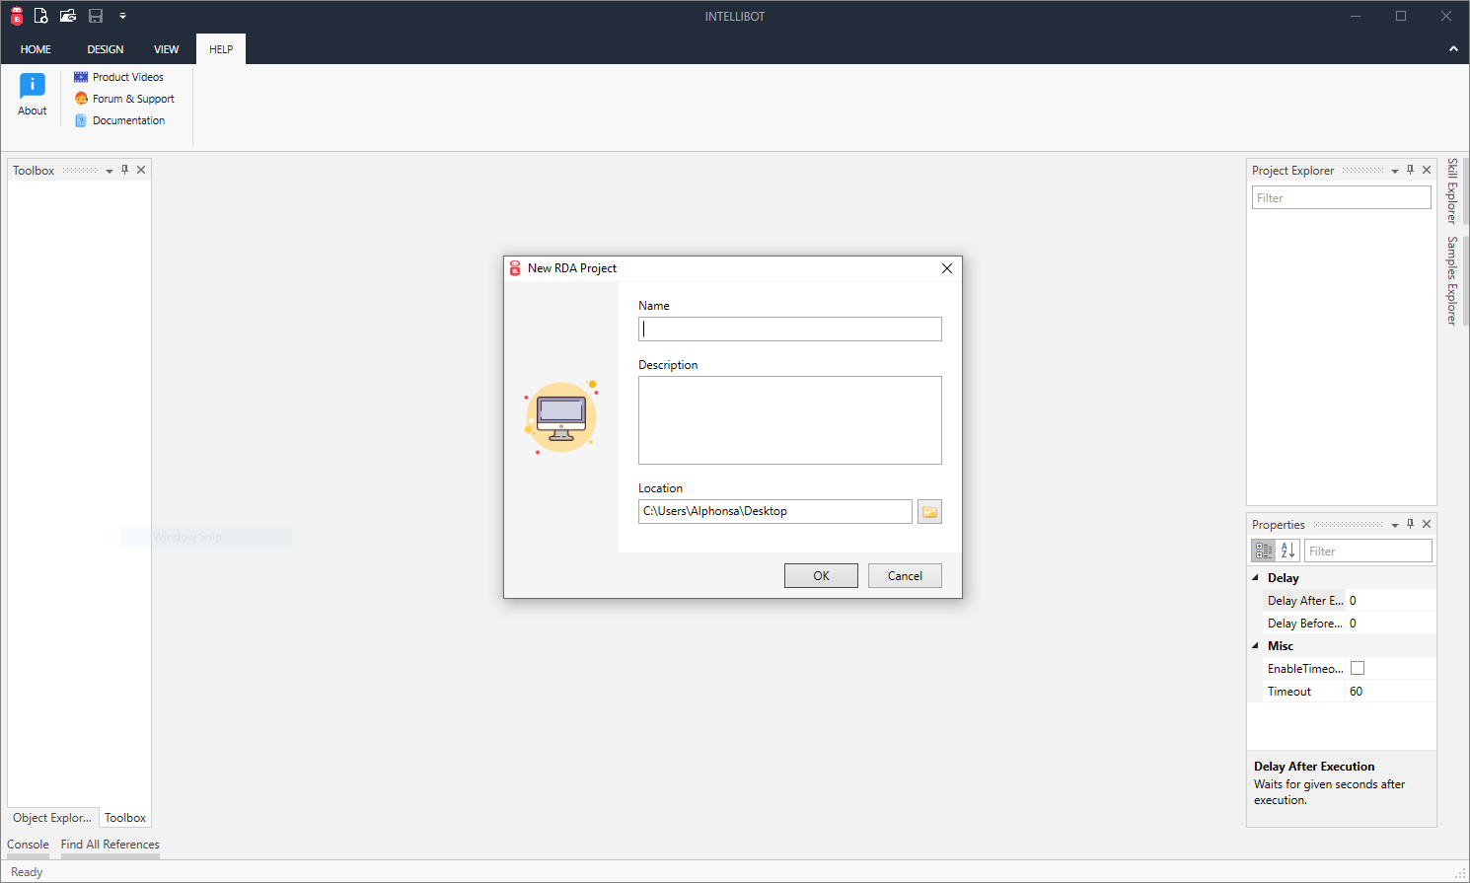Screen dimensions: 1470x883
Task: Browse for a project Location using the folder icon
Action: tap(928, 511)
